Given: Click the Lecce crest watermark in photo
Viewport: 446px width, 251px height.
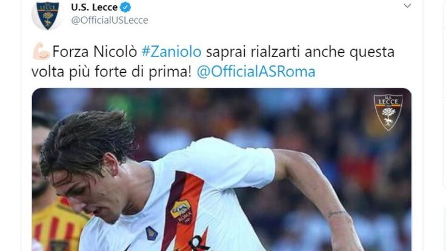Looking at the screenshot, I should coord(388,112).
